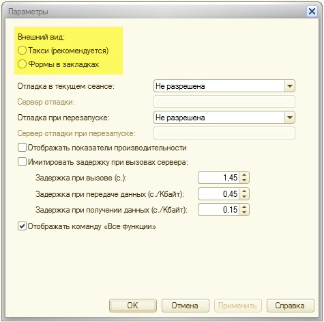Increase Задержка при передаче данных with up arrow
Image resolution: width=324 pixels, height=322 pixels.
[x=244, y=191]
